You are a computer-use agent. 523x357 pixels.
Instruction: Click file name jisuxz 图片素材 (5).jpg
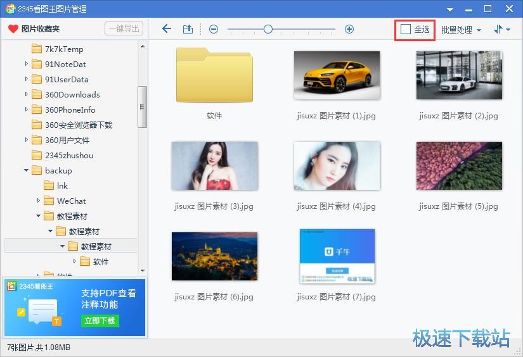coord(458,206)
